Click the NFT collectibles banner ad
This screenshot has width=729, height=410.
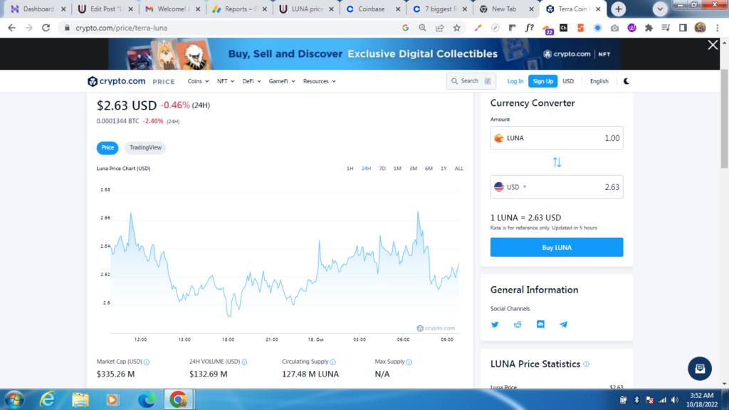[364, 54]
